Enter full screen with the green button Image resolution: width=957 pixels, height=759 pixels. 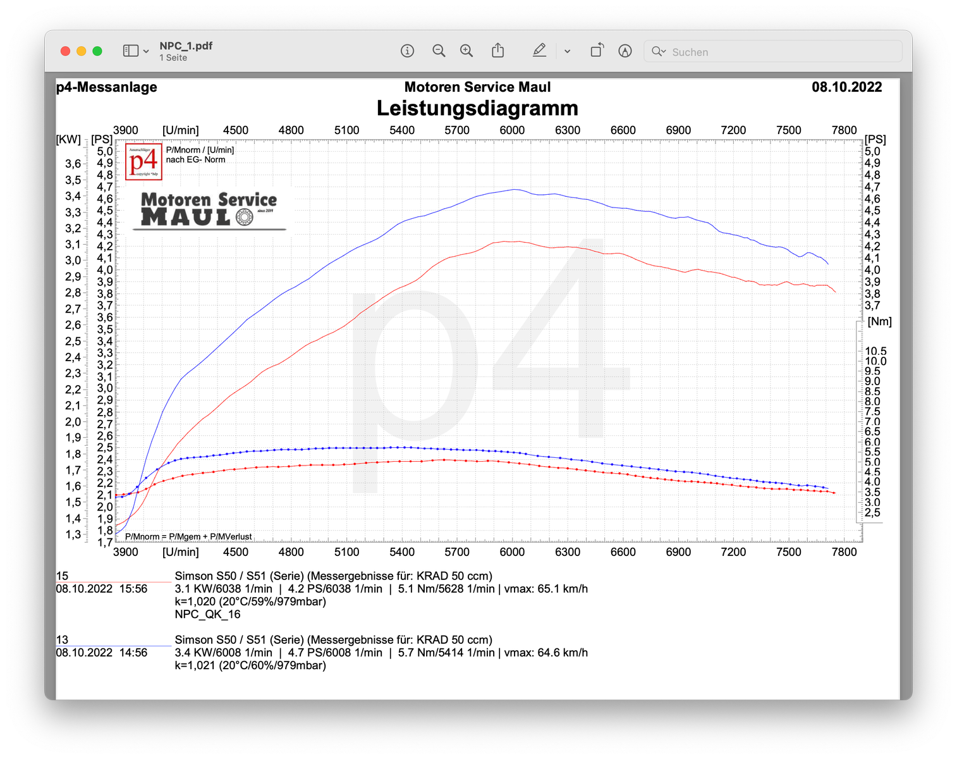pyautogui.click(x=97, y=51)
